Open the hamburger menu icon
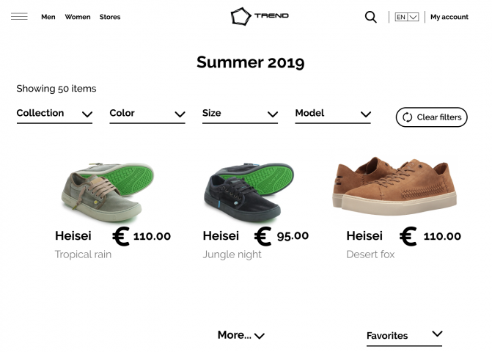This screenshot has height=352, width=492. tap(19, 16)
